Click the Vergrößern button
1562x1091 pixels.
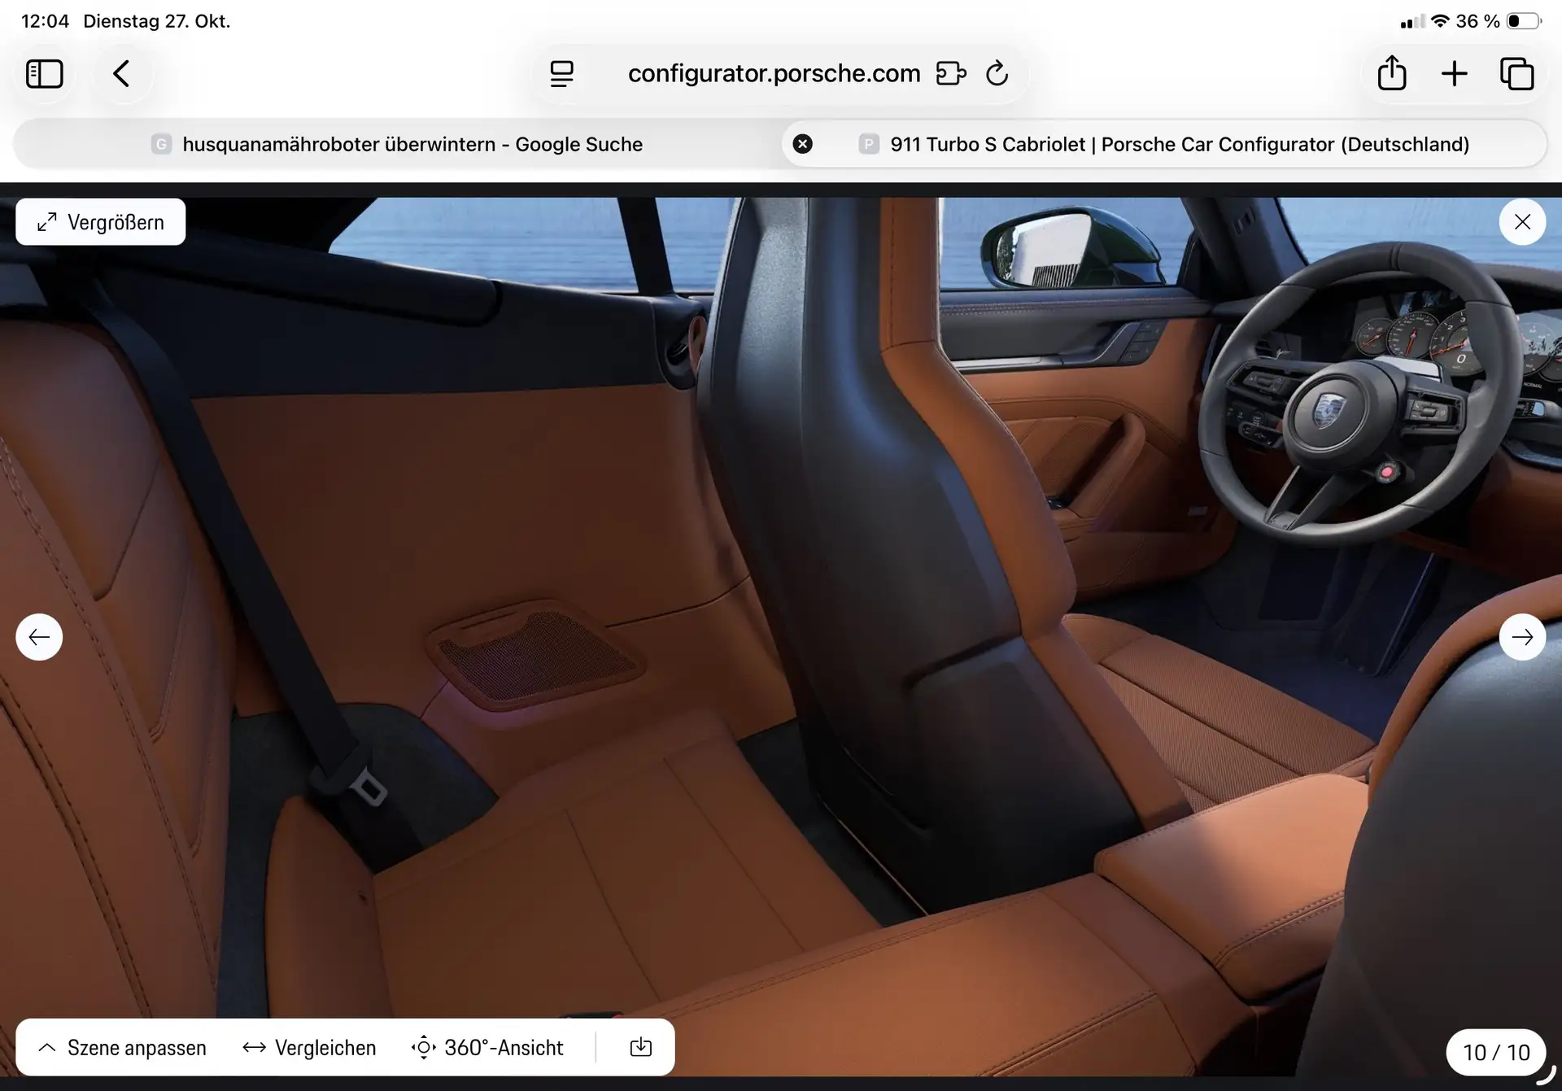(100, 222)
